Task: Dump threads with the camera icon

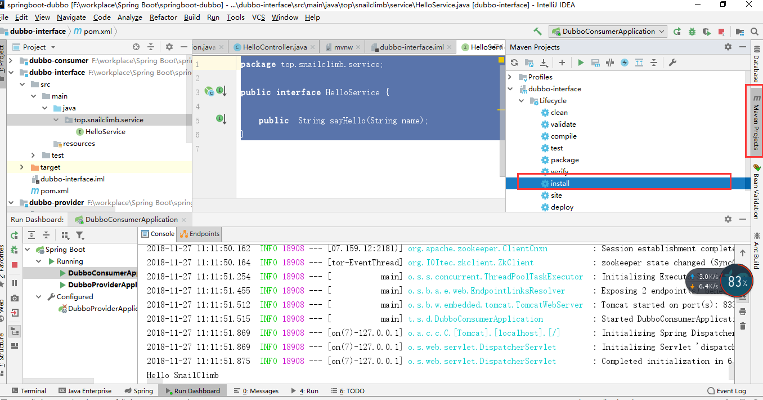Action: (x=15, y=298)
